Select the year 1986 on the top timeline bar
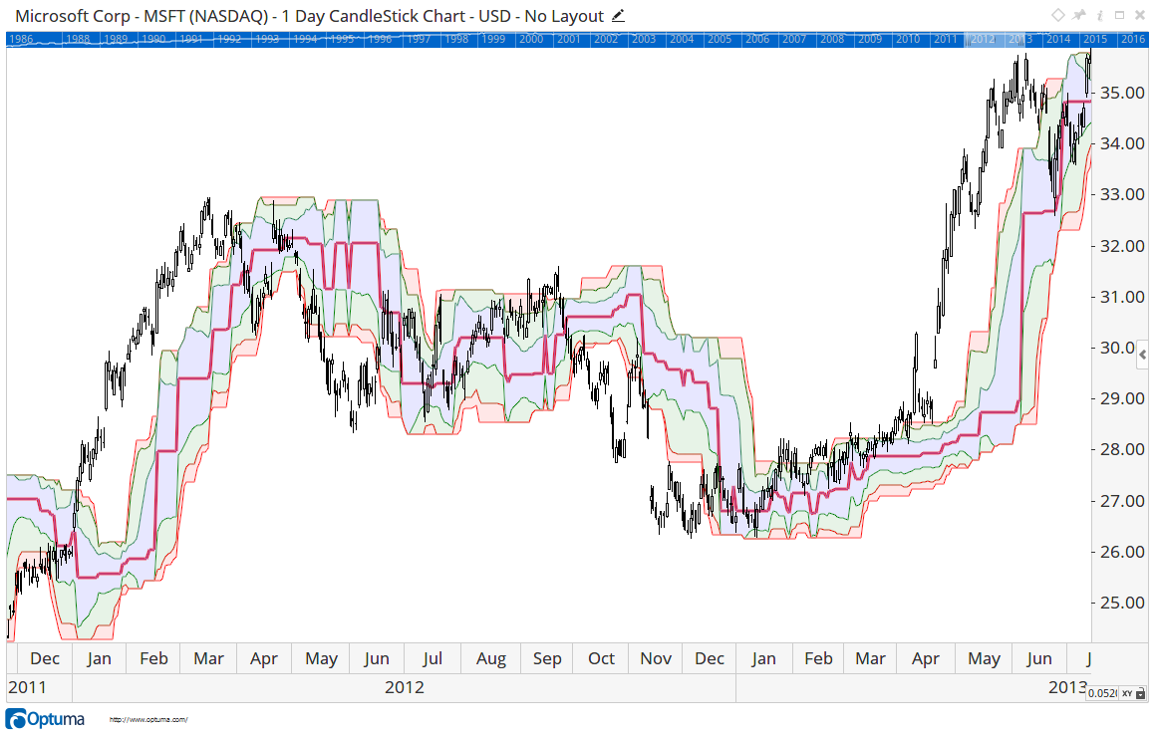The width and height of the screenshot is (1155, 735). (x=20, y=38)
